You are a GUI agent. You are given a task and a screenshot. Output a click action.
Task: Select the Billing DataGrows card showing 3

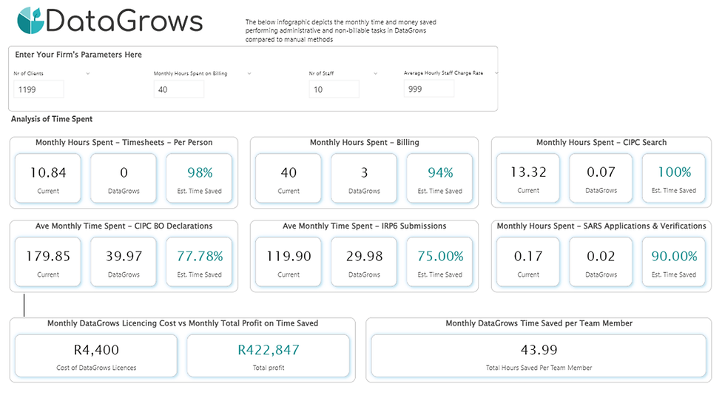364,178
